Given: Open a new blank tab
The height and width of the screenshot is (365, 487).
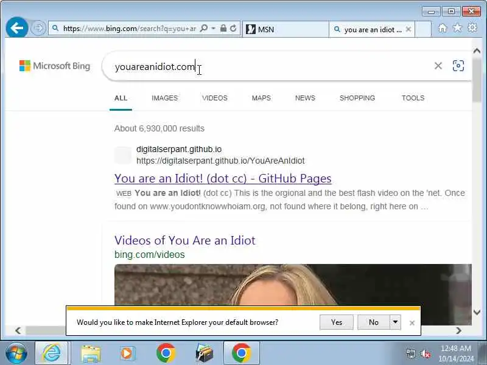Looking at the screenshot, I should (x=423, y=29).
